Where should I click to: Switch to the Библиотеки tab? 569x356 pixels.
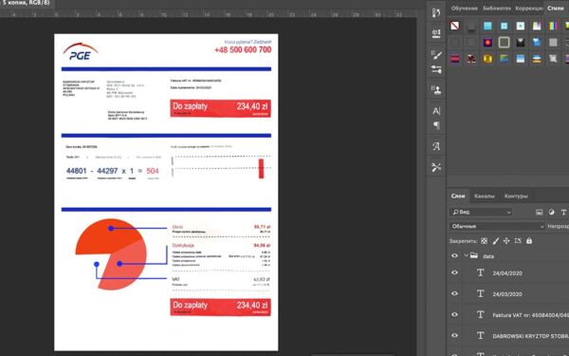coord(496,8)
